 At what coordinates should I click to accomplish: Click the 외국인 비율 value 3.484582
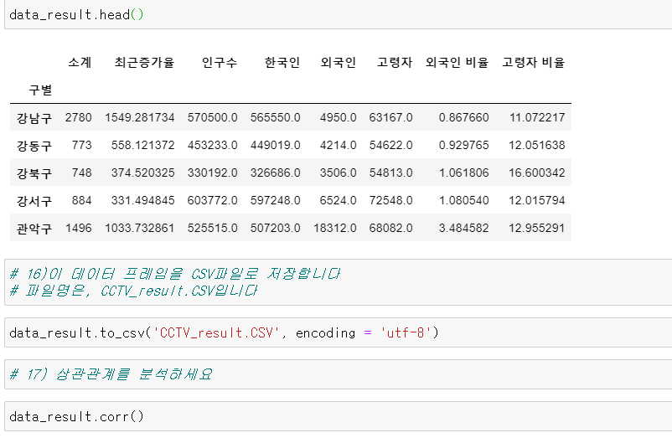463,228
